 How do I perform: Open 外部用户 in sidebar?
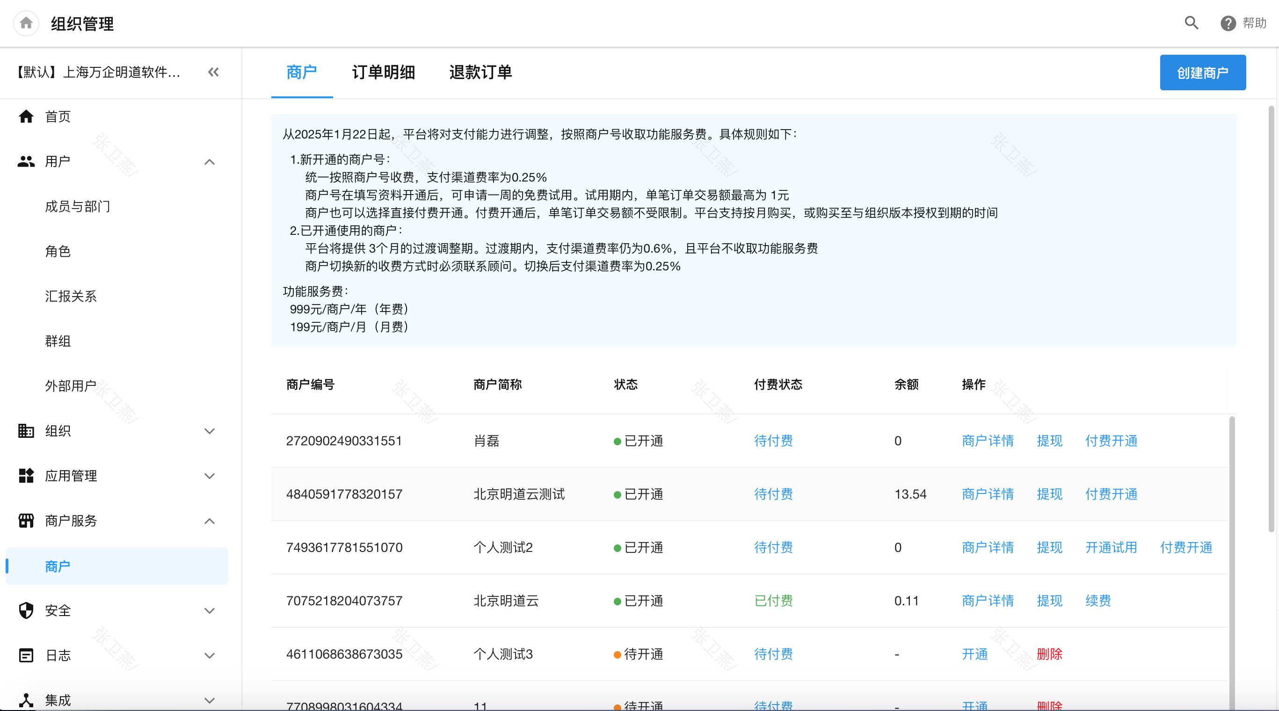tap(71, 385)
